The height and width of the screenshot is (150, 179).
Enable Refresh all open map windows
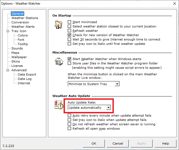tap(69, 129)
